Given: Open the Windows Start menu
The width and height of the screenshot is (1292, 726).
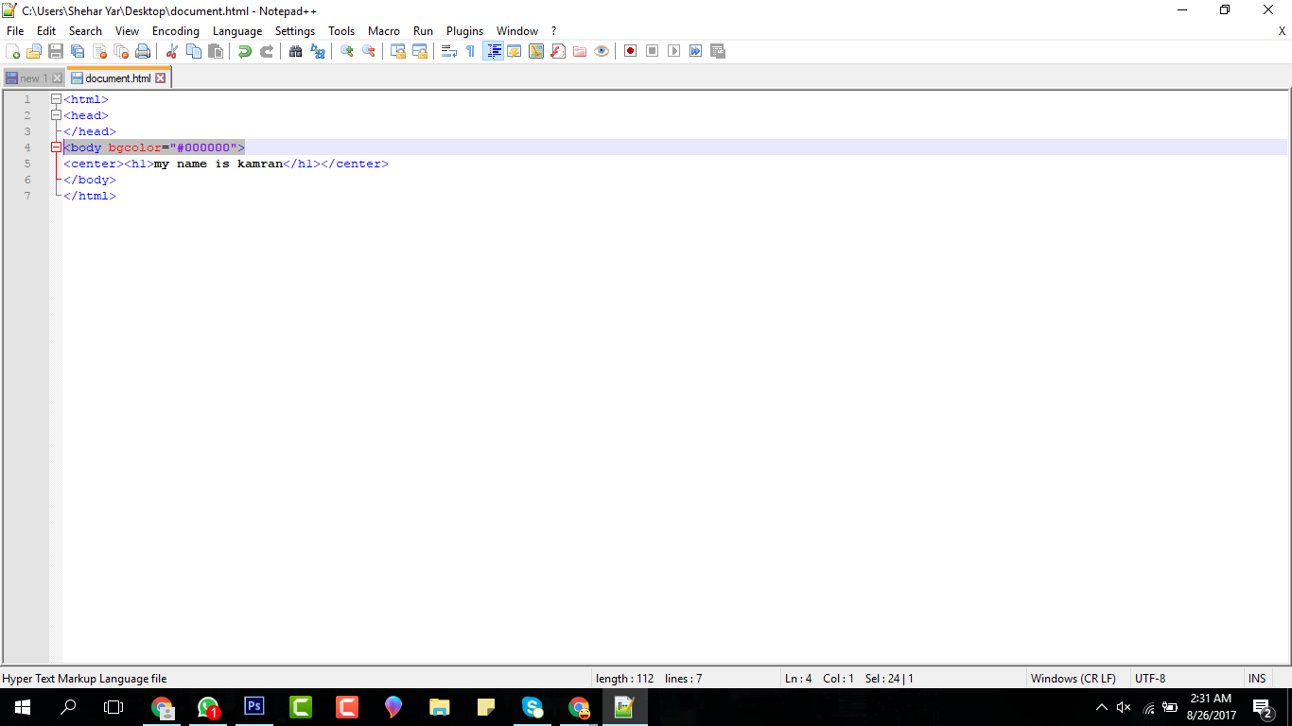Looking at the screenshot, I should click(x=23, y=707).
